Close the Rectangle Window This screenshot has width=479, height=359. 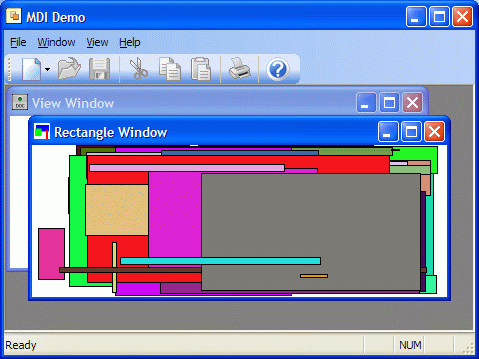(x=434, y=132)
